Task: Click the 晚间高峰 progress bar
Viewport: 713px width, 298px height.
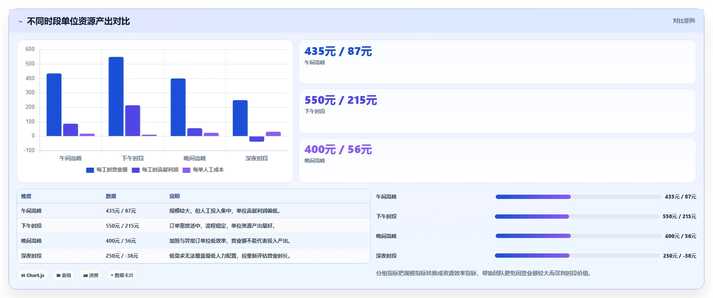Action: (x=578, y=236)
